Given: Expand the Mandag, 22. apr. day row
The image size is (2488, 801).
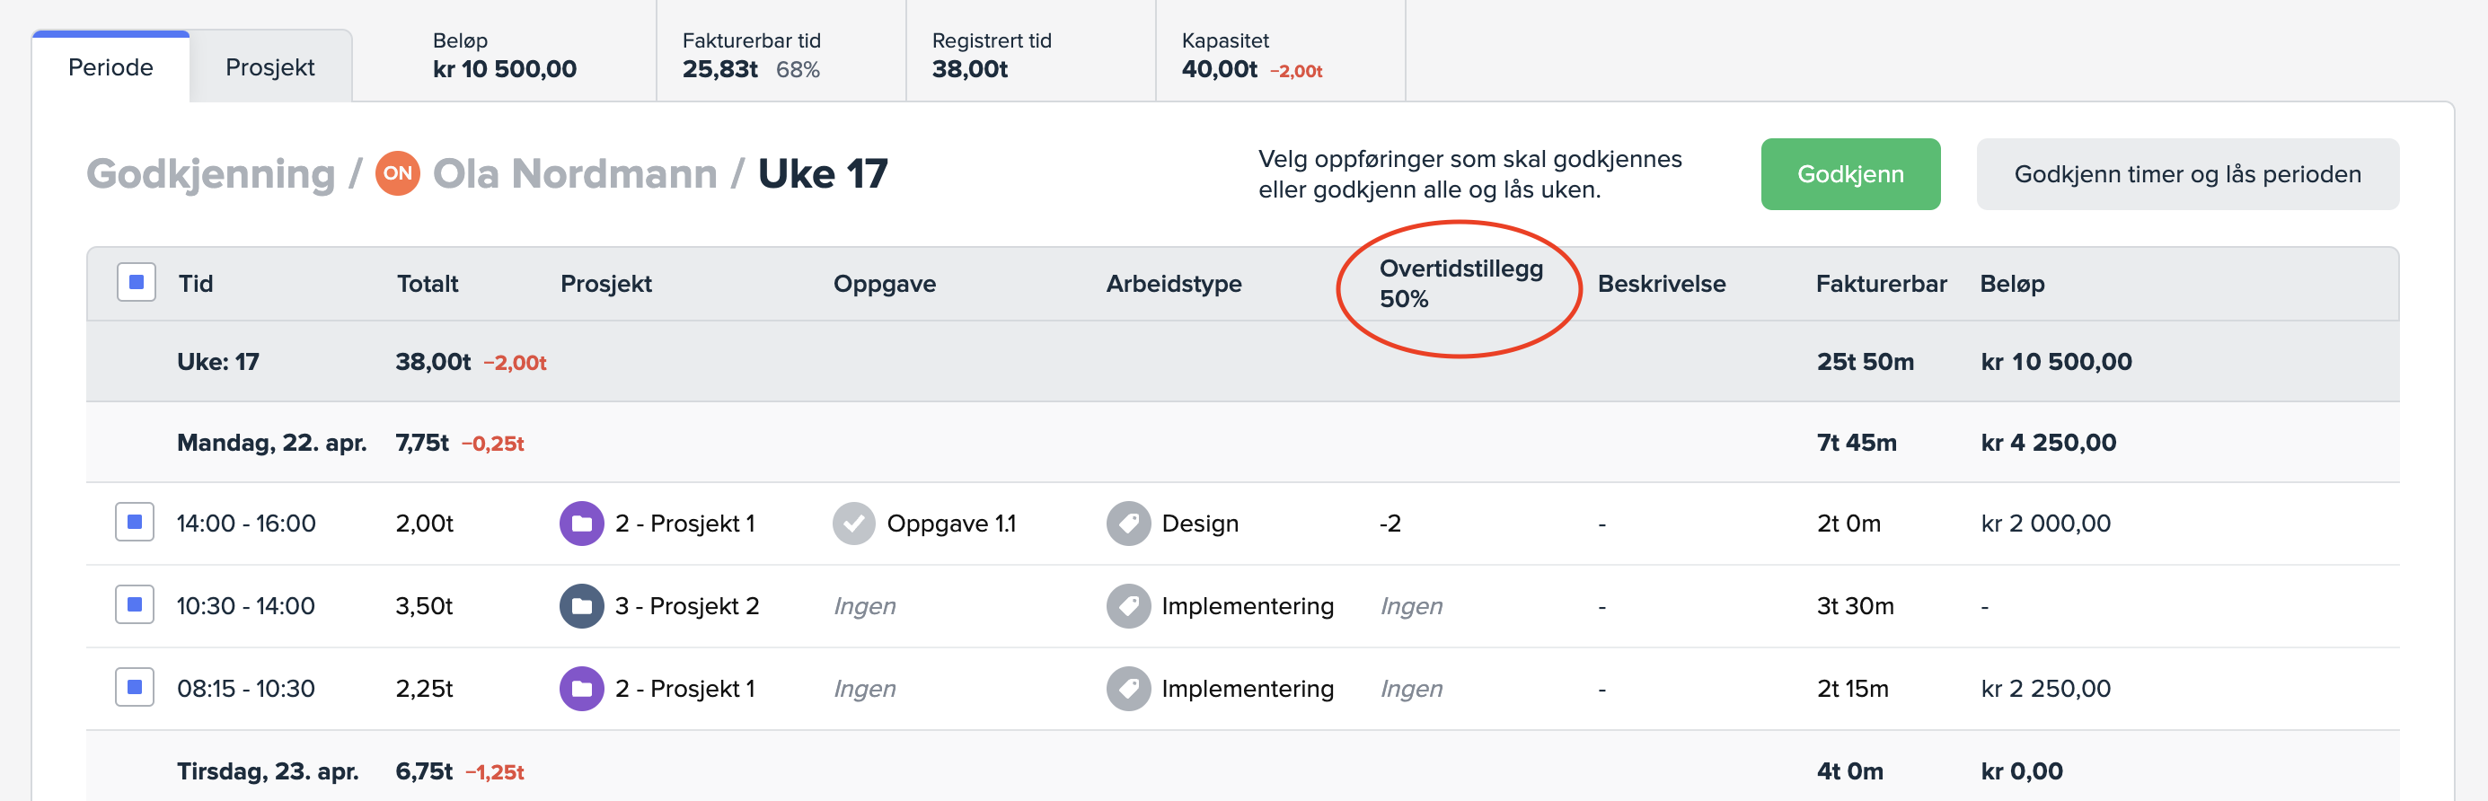Looking at the screenshot, I should click(271, 443).
